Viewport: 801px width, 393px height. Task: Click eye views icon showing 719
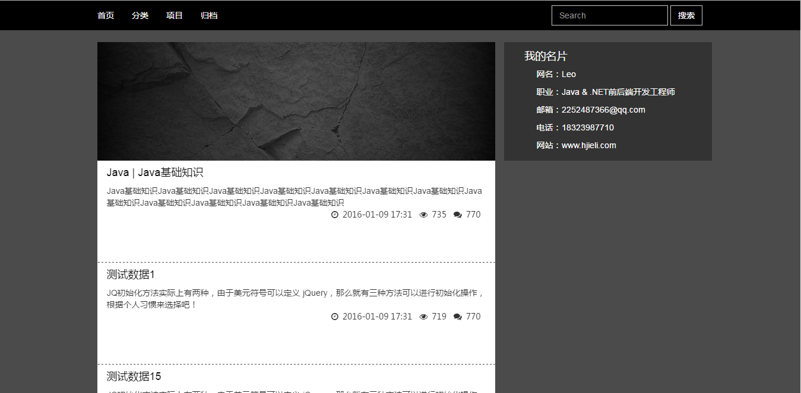423,317
